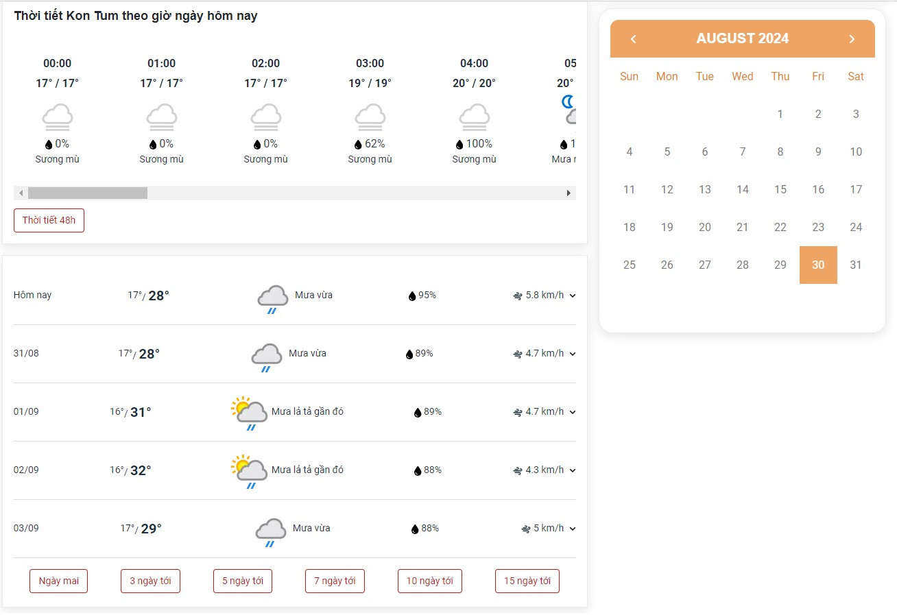The width and height of the screenshot is (897, 615).
Task: Click wind icon beside 5 km/h
Action: coord(526,529)
